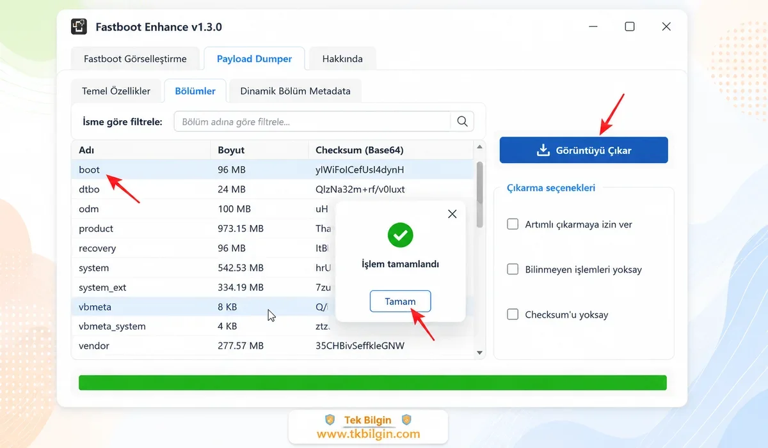The height and width of the screenshot is (448, 768).
Task: Toggle Bilinmeyen işlemleri yoksay checkbox
Action: 513,269
